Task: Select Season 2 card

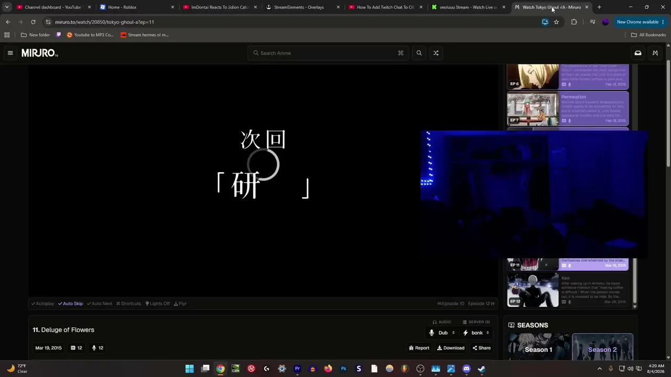Action: pos(602,347)
